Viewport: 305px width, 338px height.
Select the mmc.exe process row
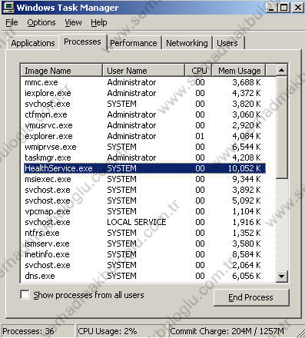coord(144,82)
